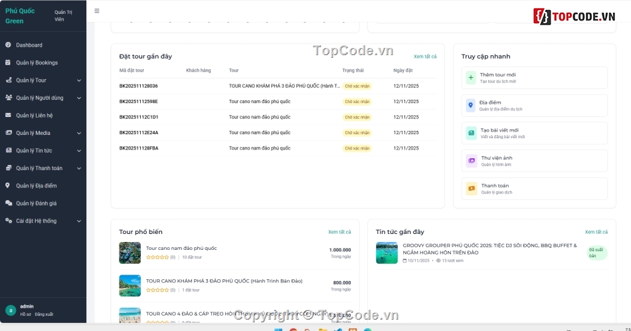
Task: Expand the Cài đặt Hệ thống submenu
Action: [78, 221]
